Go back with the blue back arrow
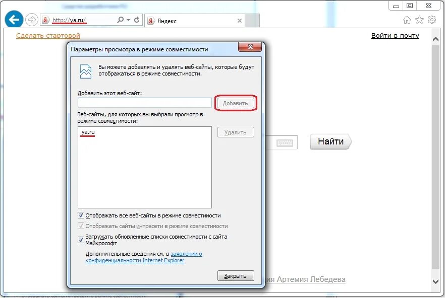This screenshot has height=298, width=446. click(x=14, y=19)
